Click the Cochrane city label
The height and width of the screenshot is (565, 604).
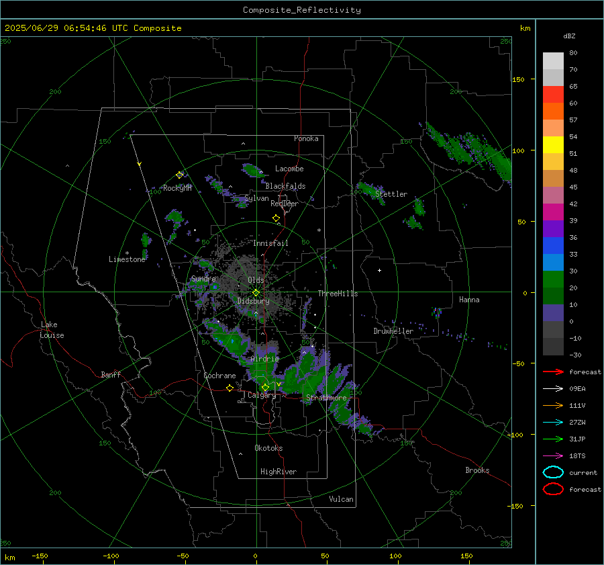(219, 376)
